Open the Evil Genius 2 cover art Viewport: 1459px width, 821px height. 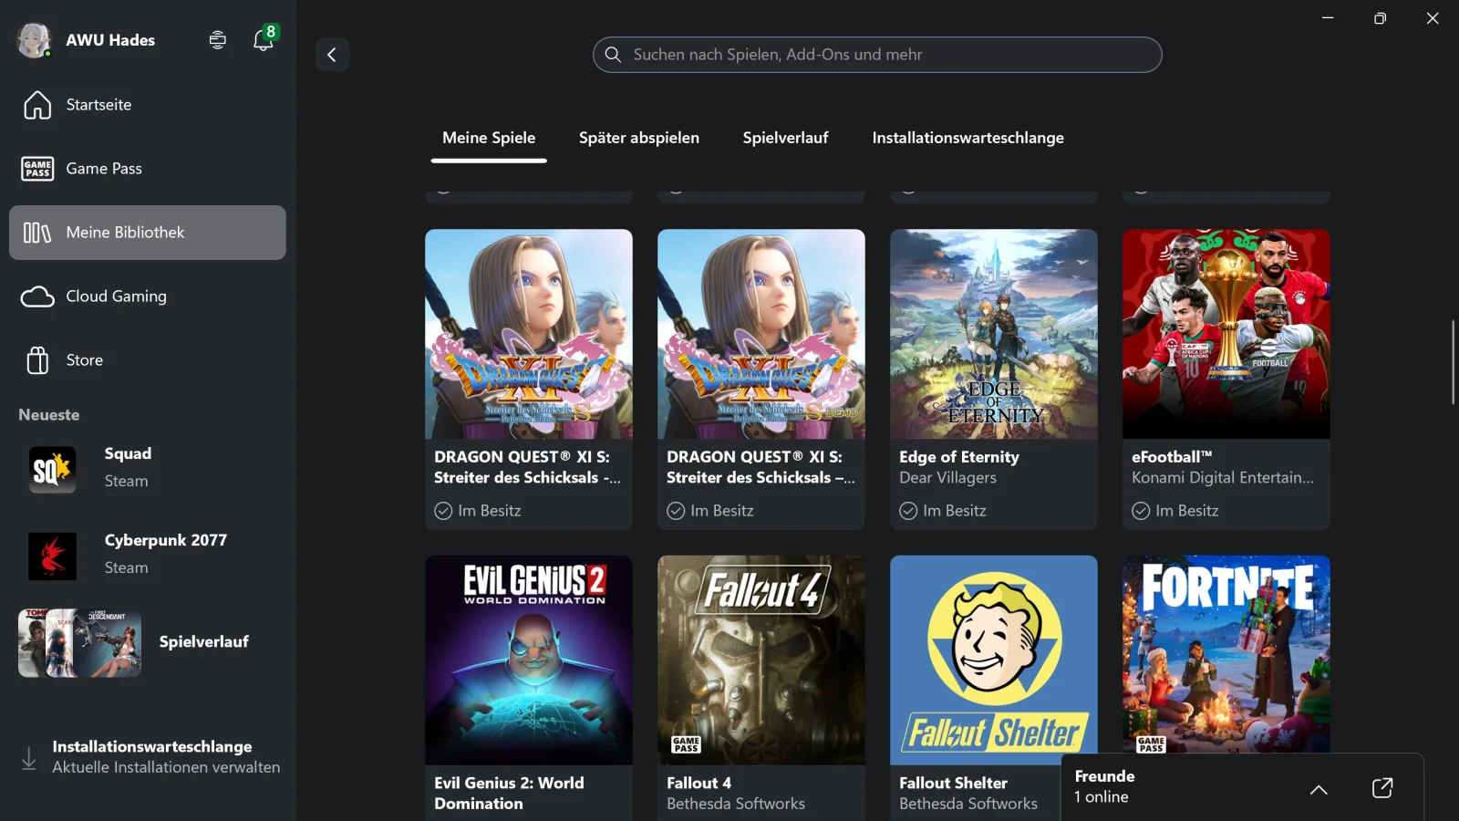529,660
